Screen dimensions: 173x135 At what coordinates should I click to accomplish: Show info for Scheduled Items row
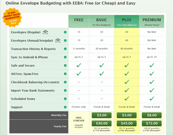65,99
